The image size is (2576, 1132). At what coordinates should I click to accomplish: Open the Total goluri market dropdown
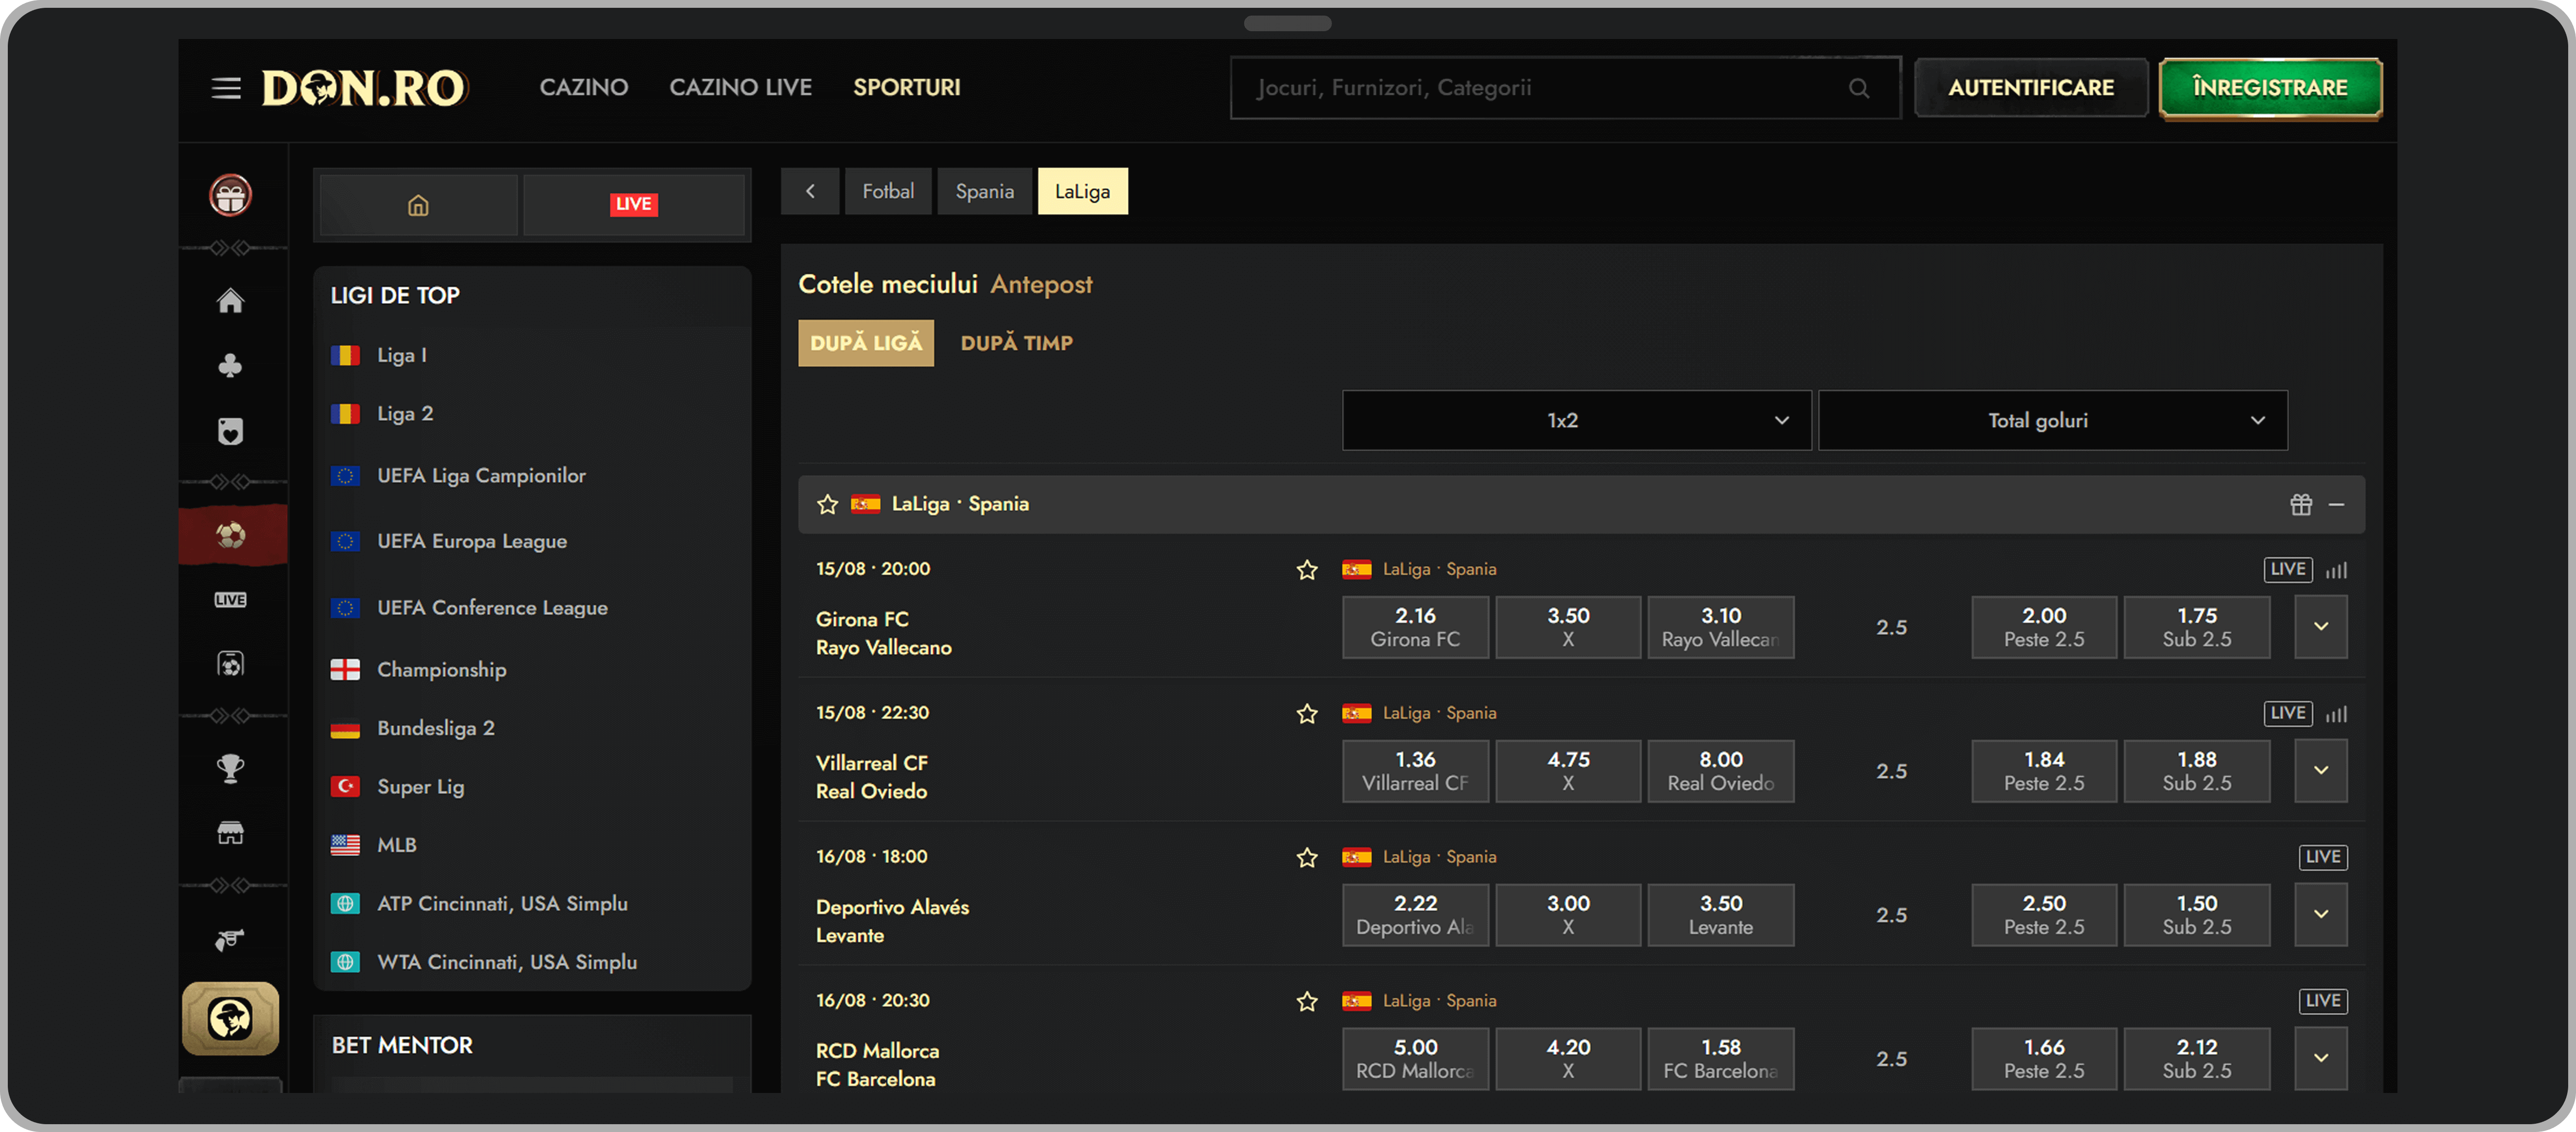(2052, 421)
